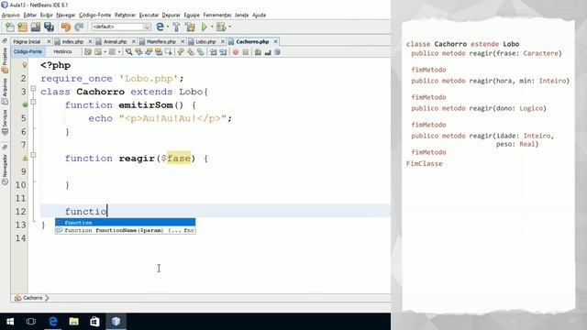The height and width of the screenshot is (330, 587).
Task: Switch to the index.php tab
Action: pos(72,41)
